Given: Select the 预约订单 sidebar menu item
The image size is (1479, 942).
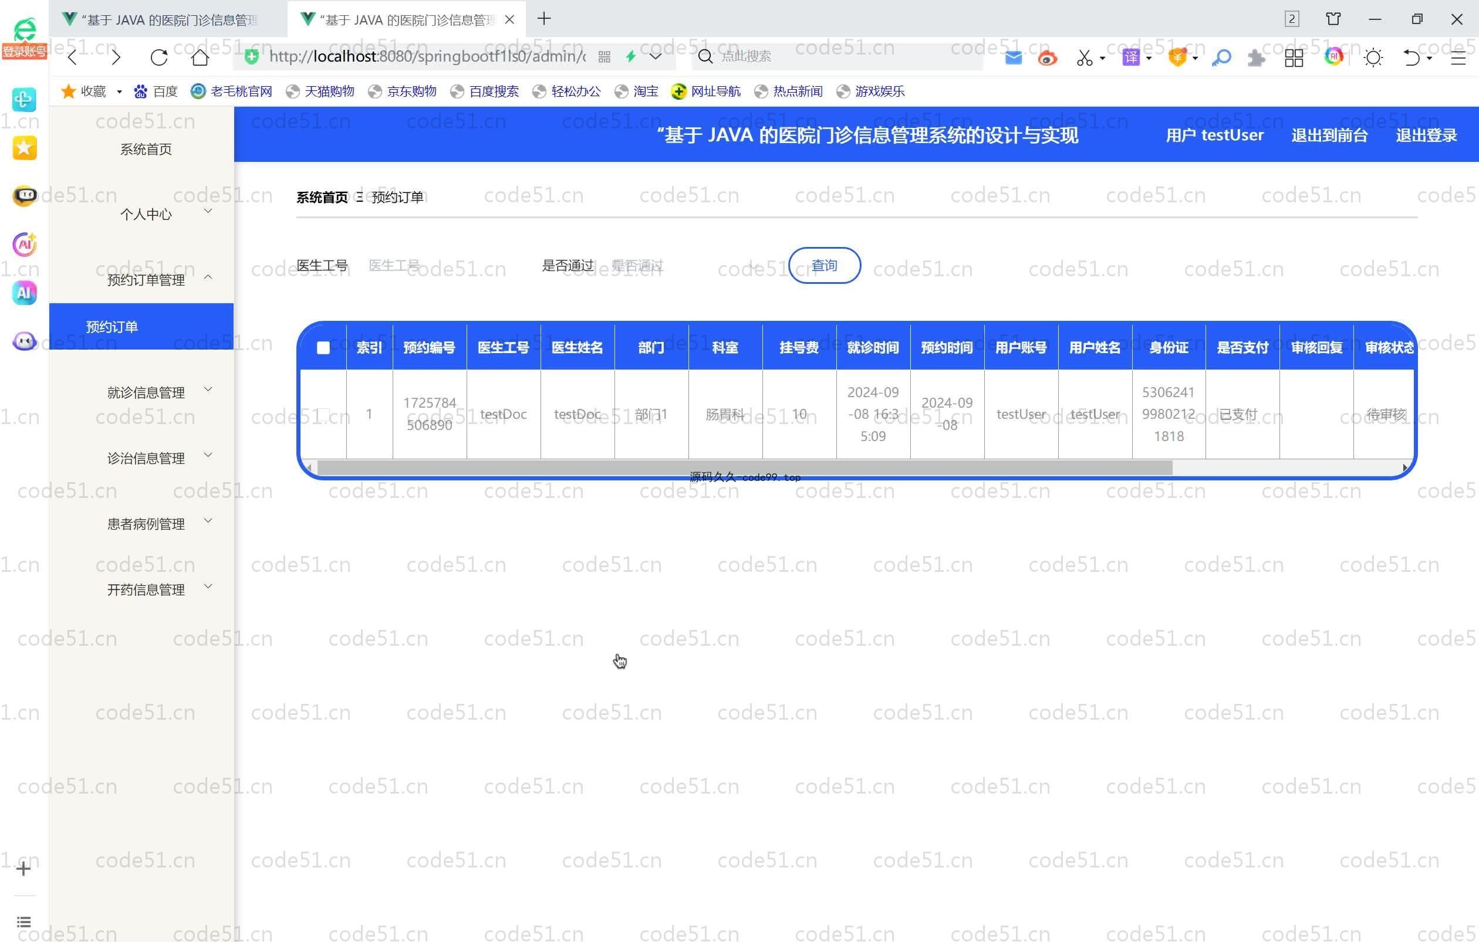Looking at the screenshot, I should [141, 327].
